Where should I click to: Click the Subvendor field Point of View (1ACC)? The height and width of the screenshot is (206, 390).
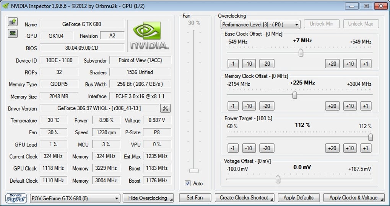(140, 60)
